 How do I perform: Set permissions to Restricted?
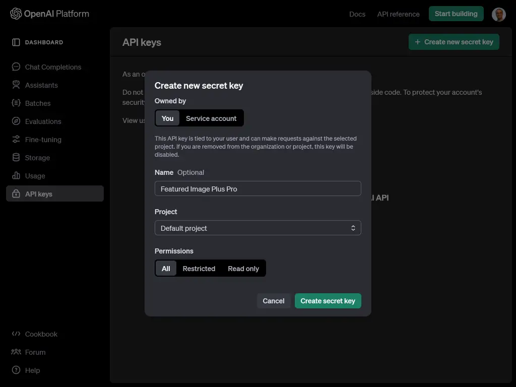tap(199, 269)
